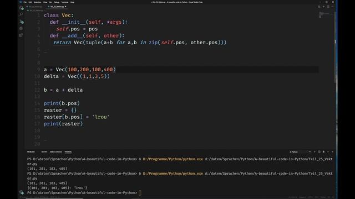Click in line 'print(b.pos)'

62,103
